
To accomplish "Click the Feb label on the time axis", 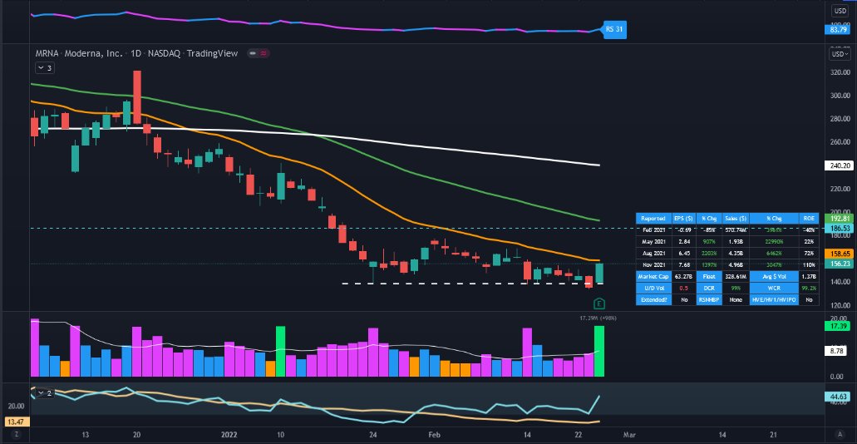I will 434,434.
